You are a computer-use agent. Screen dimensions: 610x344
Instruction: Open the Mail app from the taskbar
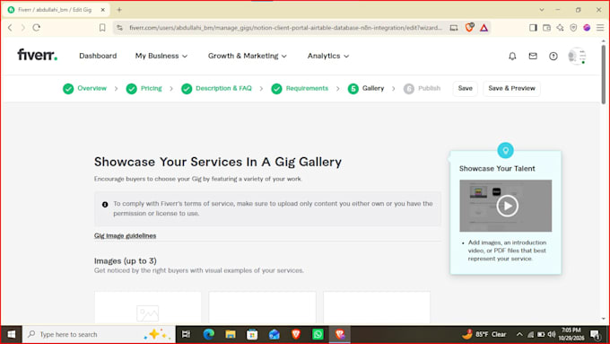point(274,334)
